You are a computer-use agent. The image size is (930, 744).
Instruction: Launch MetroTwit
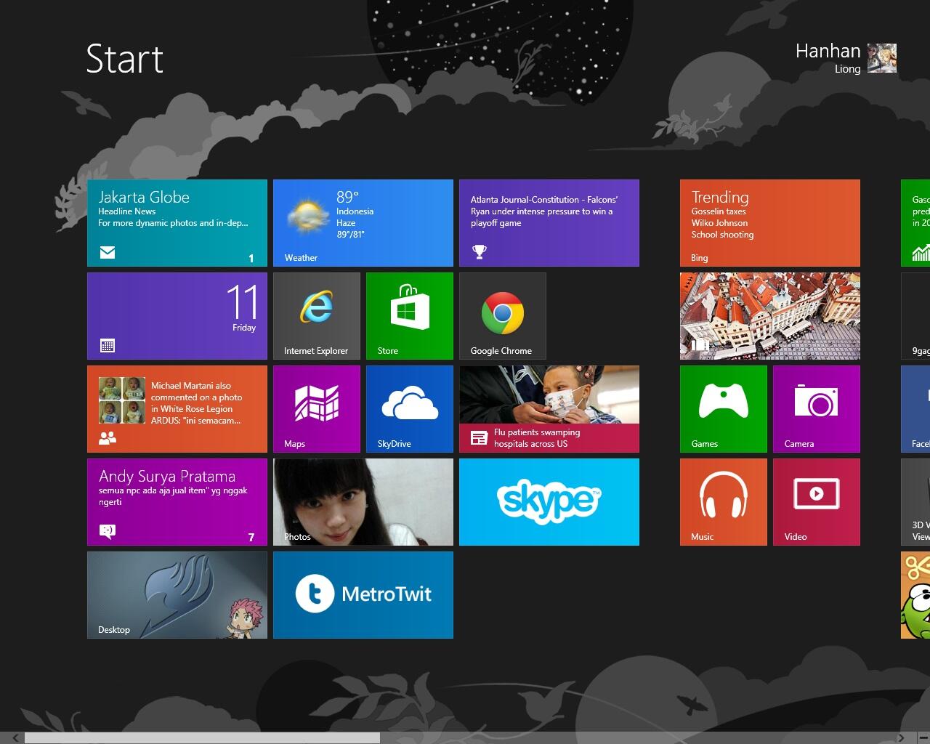pyautogui.click(x=363, y=595)
